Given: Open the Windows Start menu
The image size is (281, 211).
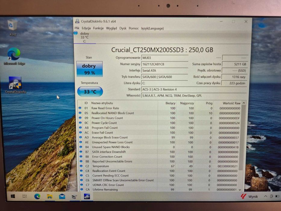Looking at the screenshot, I should pos(13,197).
